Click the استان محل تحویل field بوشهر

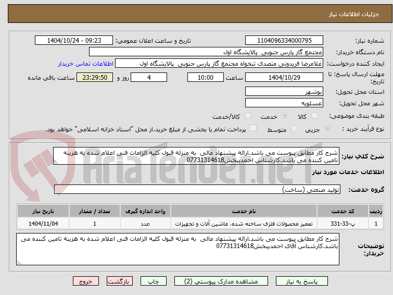click(284, 91)
